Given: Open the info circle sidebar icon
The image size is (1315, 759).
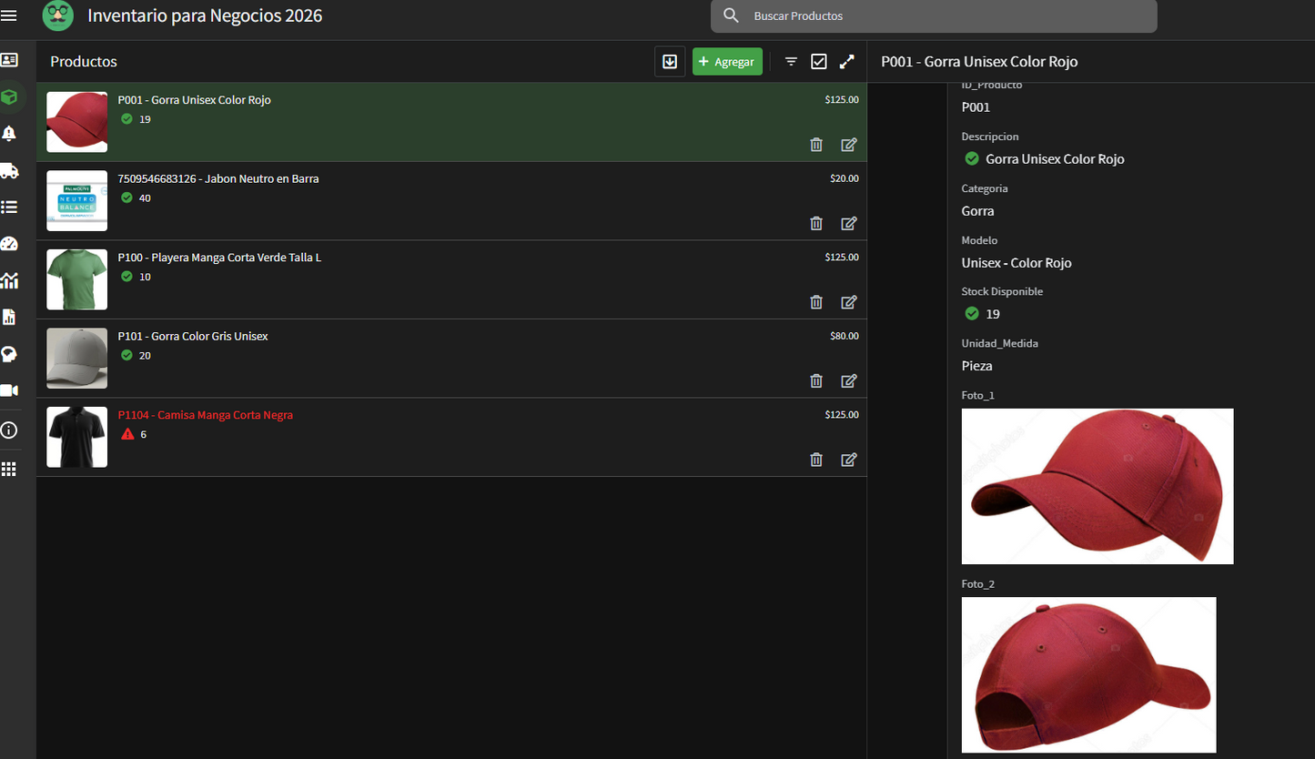Looking at the screenshot, I should [9, 430].
